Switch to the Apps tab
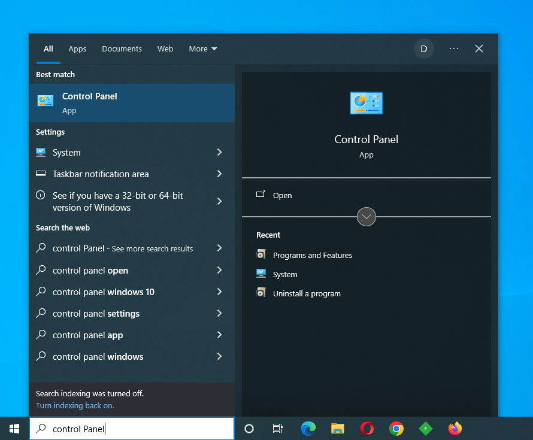The image size is (533, 440). coord(77,49)
